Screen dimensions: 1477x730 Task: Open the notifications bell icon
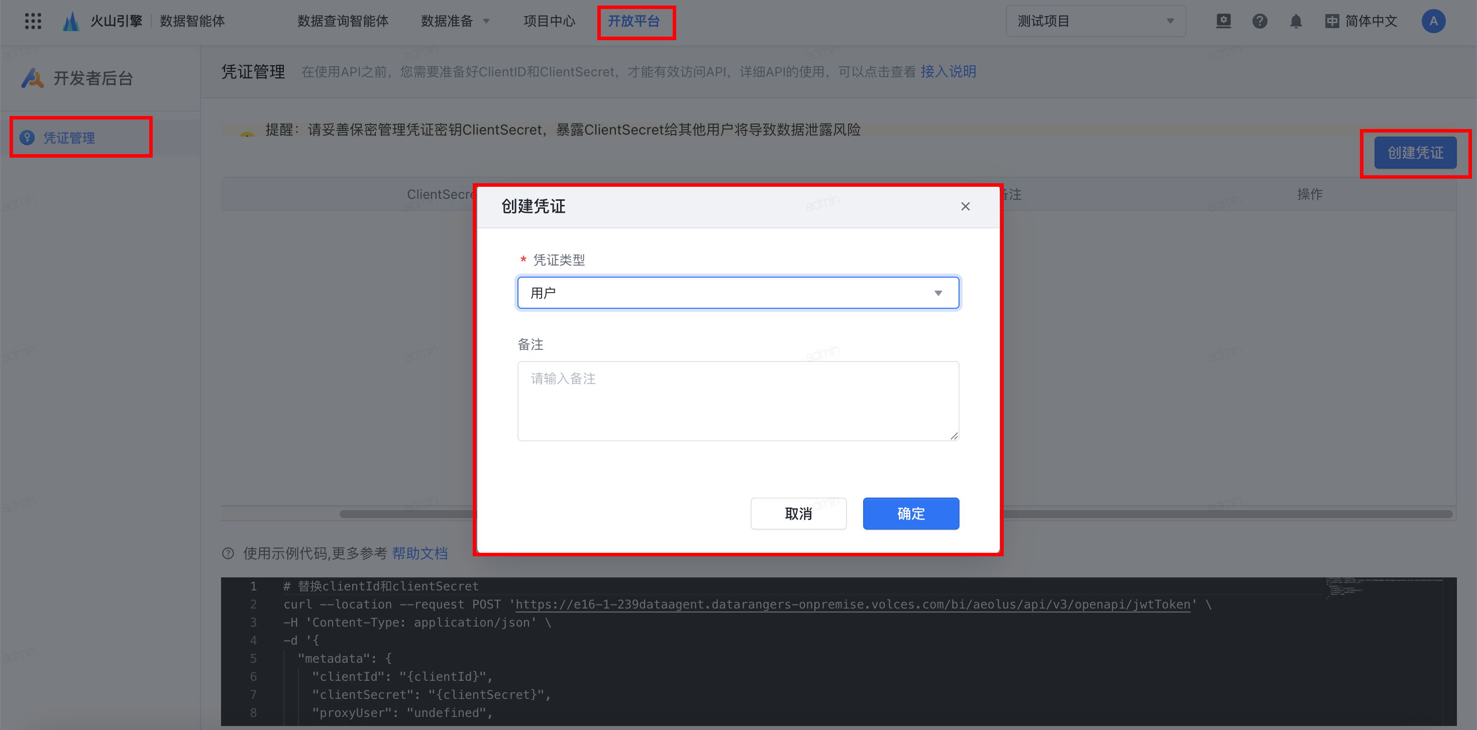tap(1295, 21)
